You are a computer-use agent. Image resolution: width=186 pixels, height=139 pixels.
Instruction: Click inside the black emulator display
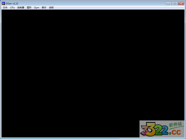tap(77, 68)
